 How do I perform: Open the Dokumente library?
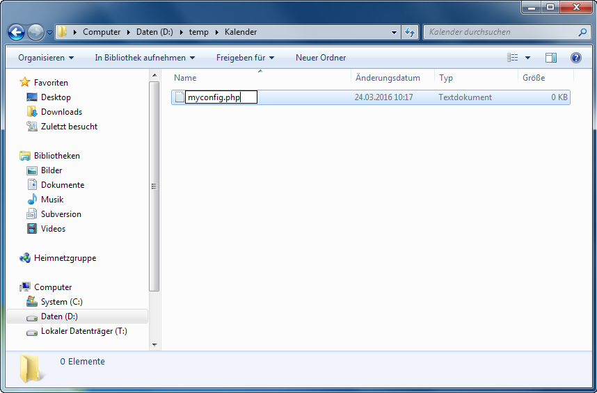[x=63, y=185]
